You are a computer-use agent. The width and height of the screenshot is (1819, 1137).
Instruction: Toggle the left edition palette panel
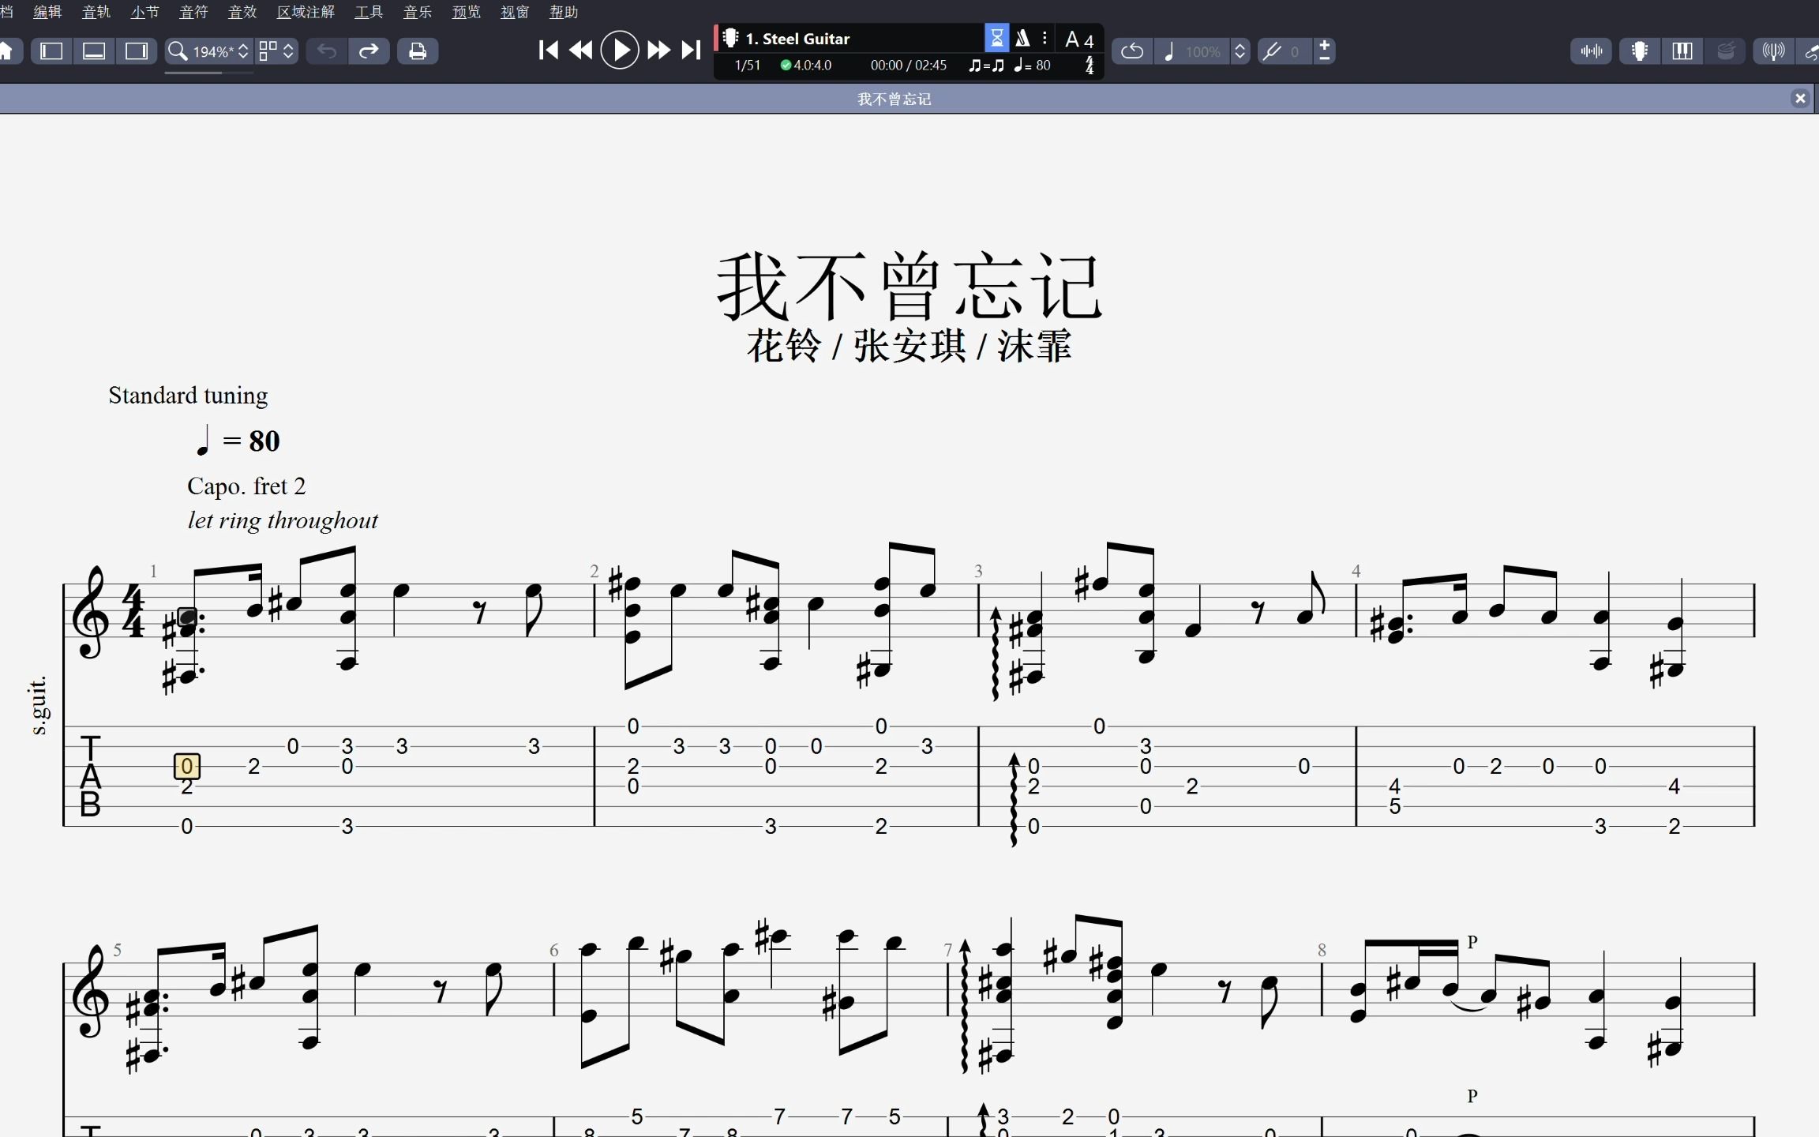click(x=52, y=51)
